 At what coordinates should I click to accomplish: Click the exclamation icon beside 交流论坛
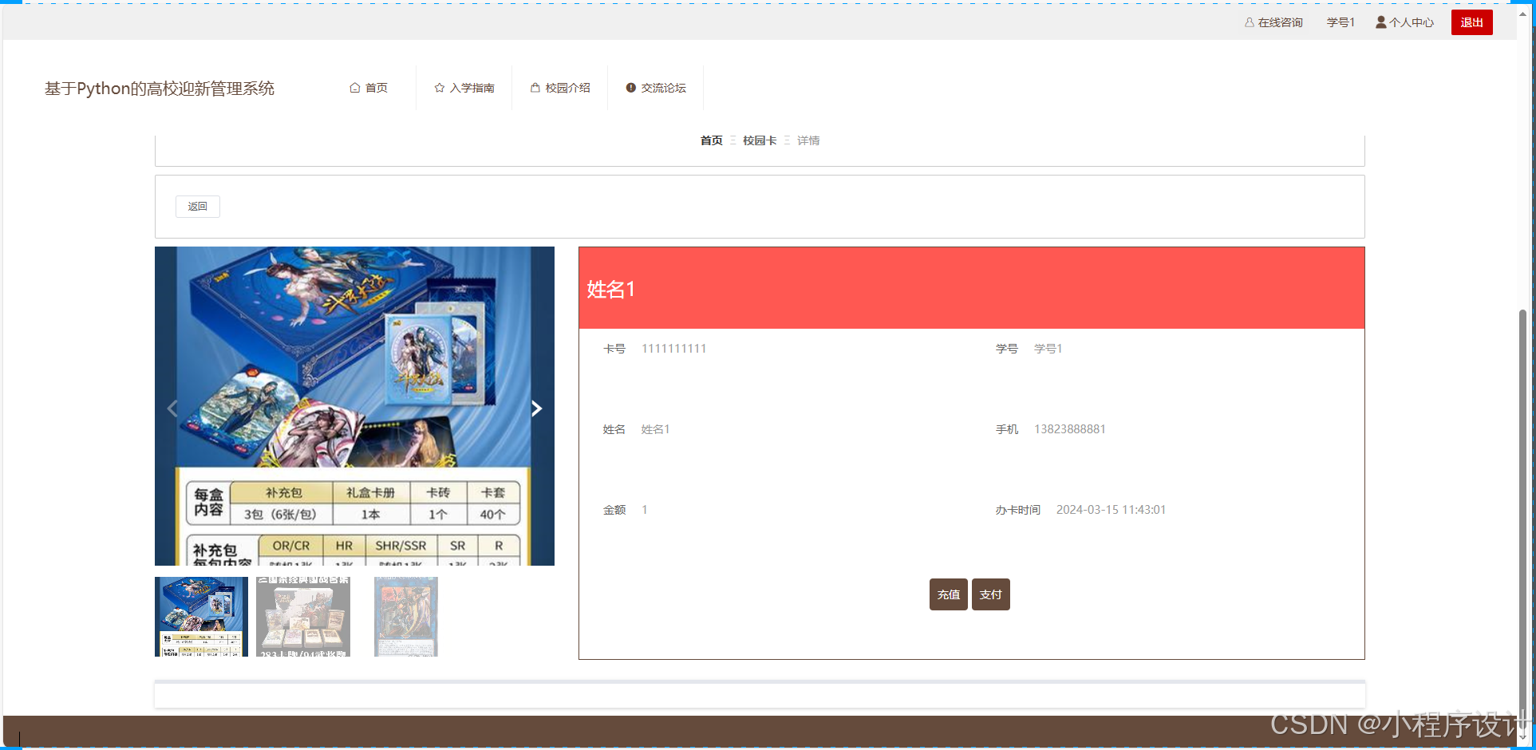coord(631,88)
